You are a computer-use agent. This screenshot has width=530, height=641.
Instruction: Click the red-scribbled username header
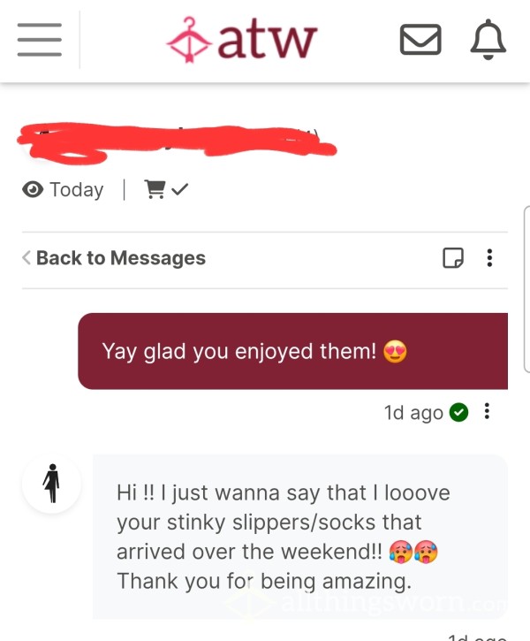point(177,142)
